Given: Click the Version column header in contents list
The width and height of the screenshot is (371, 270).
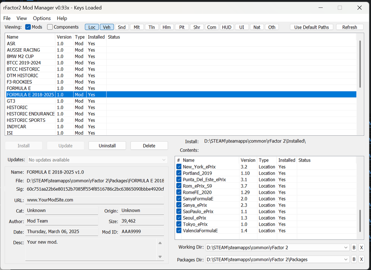Looking at the screenshot, I should (x=248, y=160).
